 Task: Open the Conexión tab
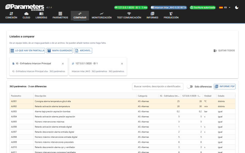click(x=11, y=16)
